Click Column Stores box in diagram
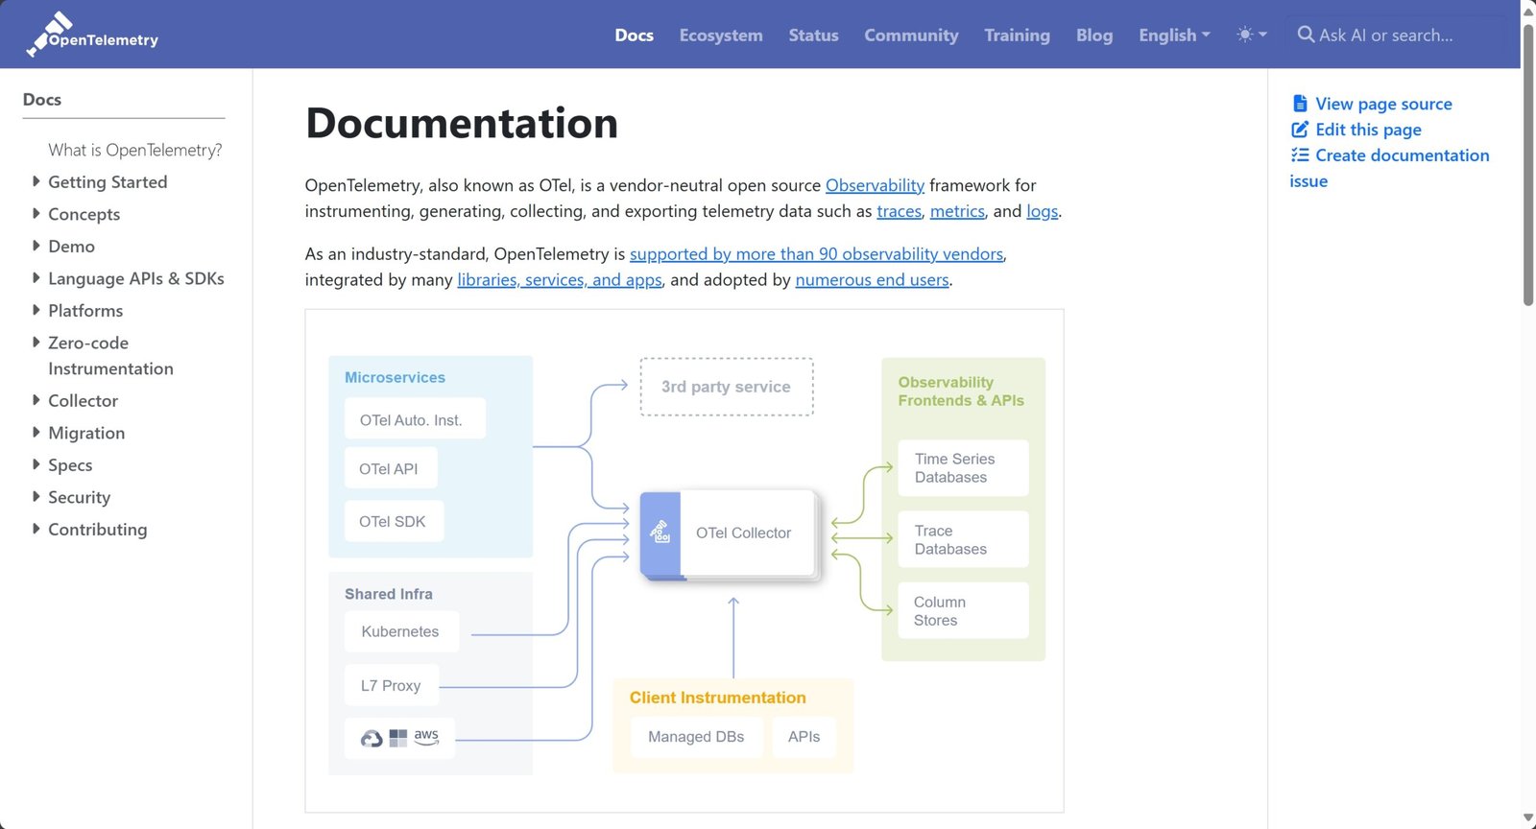 [x=963, y=611]
